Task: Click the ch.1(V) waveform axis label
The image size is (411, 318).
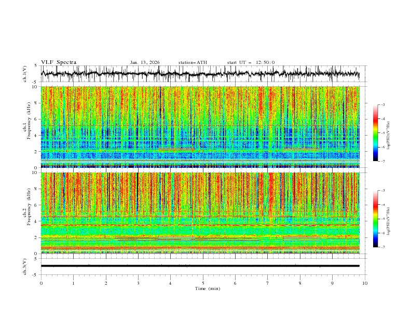Action: point(25,74)
